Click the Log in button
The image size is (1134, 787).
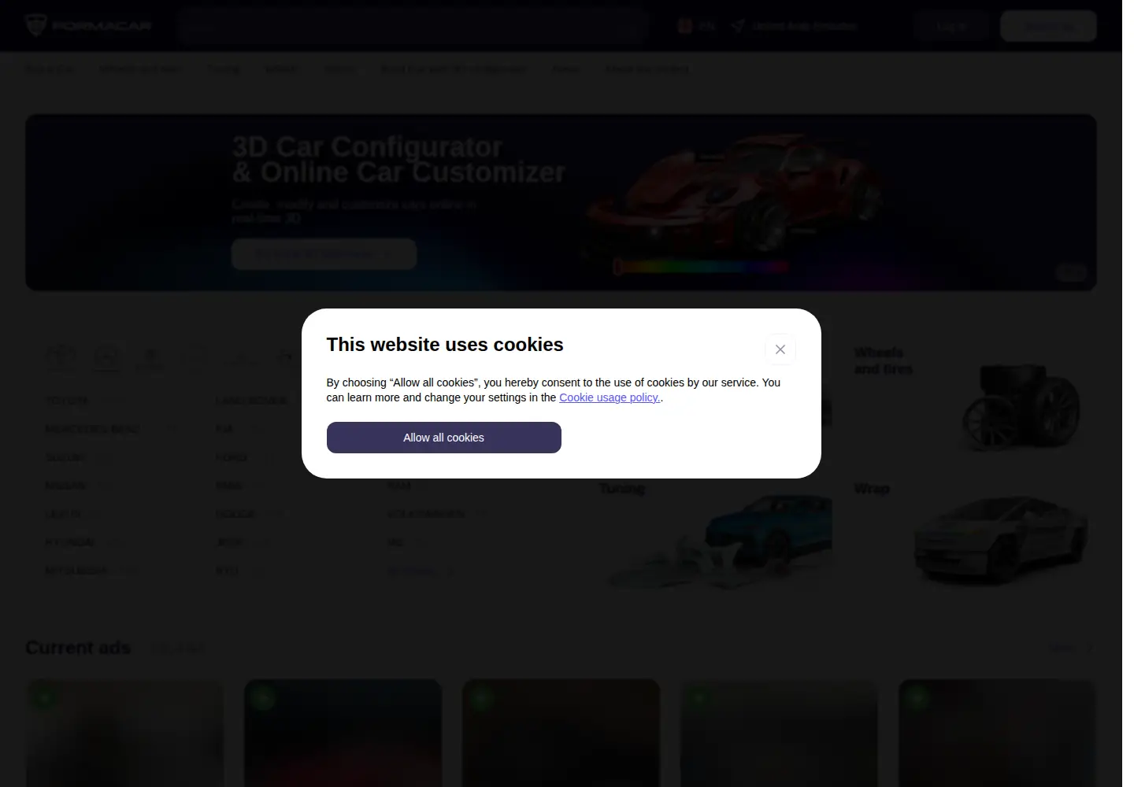[x=951, y=26]
